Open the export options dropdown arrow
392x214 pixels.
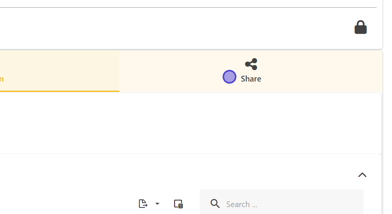(x=157, y=204)
